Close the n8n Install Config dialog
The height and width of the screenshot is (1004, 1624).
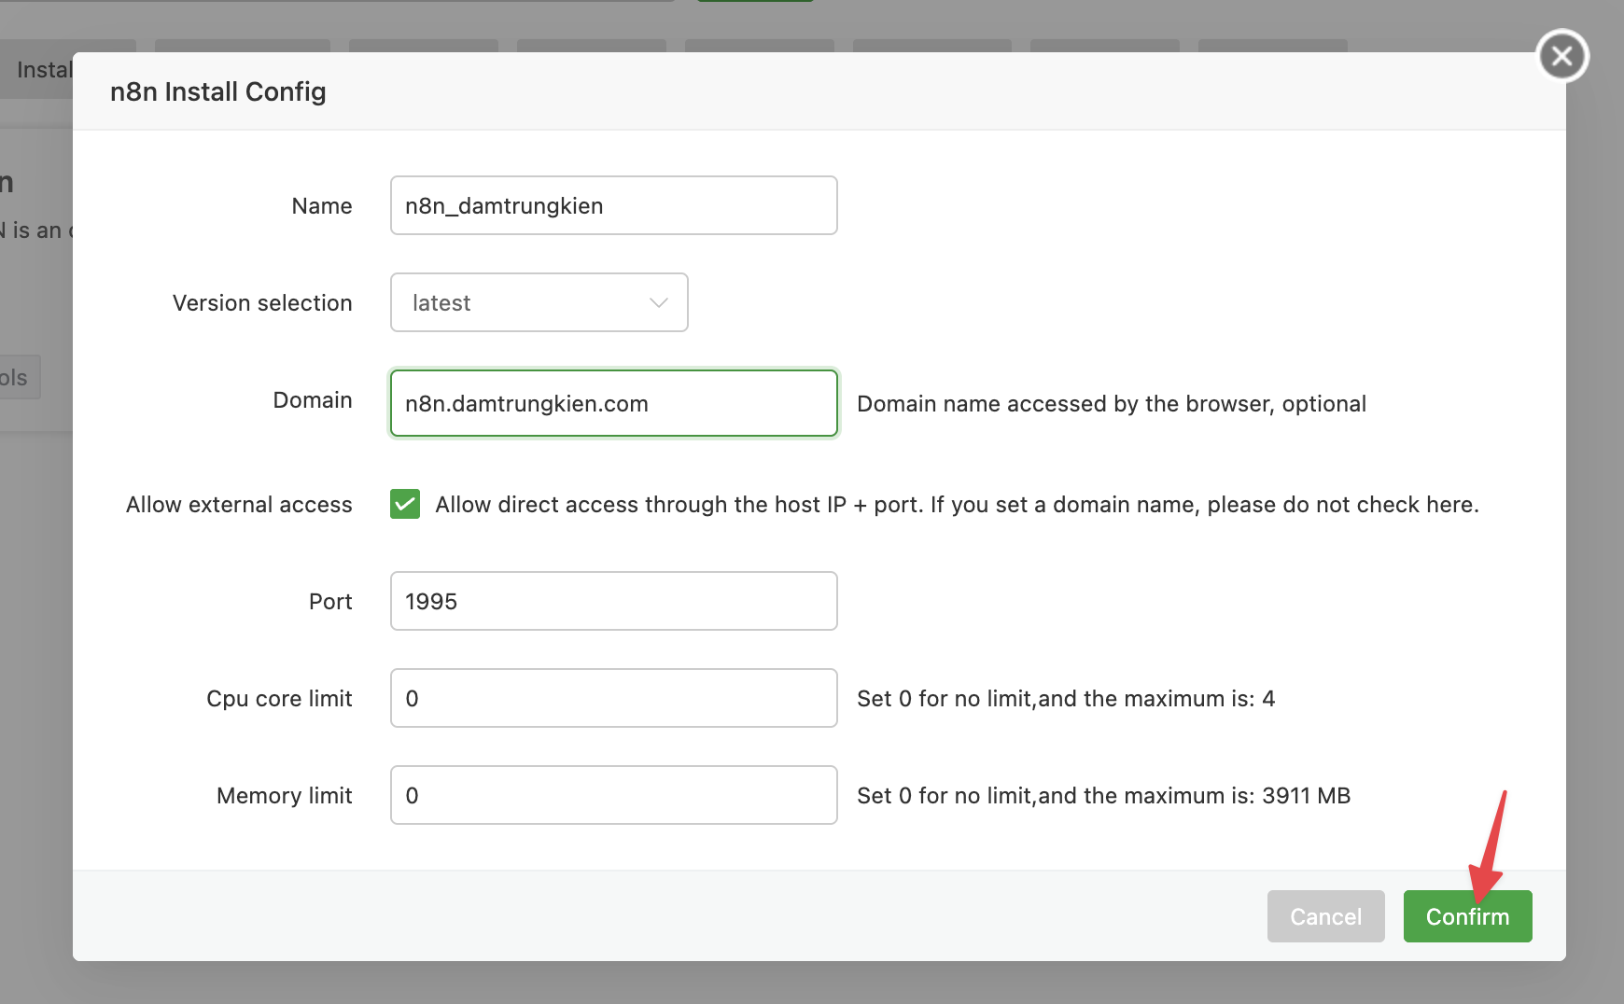[1562, 56]
